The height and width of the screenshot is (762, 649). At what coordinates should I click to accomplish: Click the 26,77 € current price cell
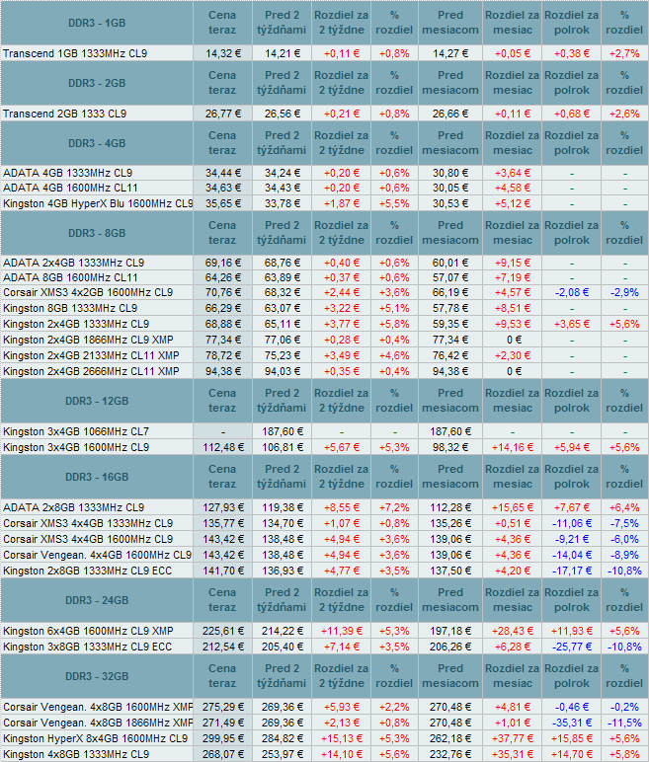tap(223, 114)
